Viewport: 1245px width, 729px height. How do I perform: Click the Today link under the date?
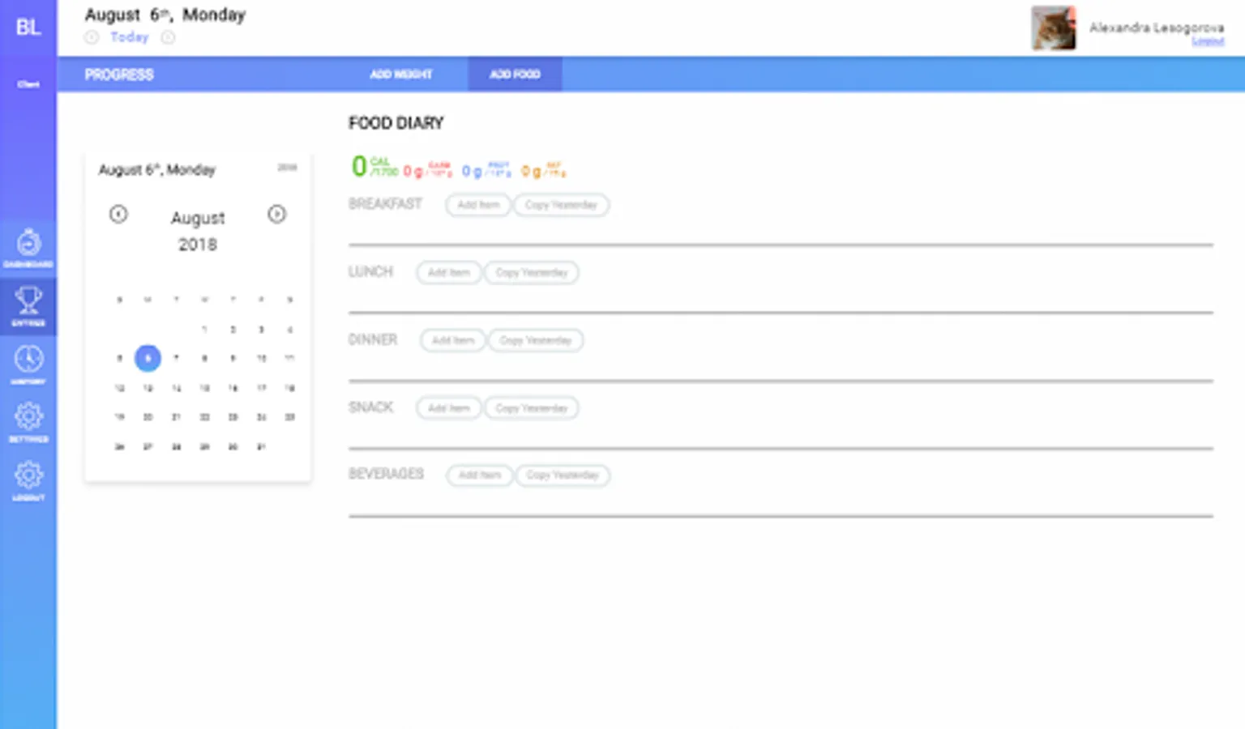click(130, 37)
